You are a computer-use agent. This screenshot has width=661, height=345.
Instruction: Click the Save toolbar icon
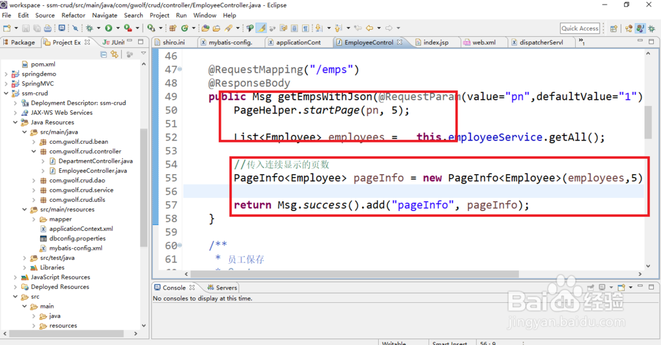tap(25, 28)
